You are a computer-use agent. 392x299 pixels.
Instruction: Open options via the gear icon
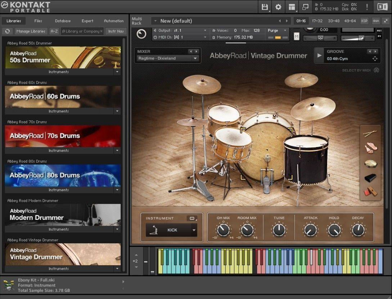point(278,7)
